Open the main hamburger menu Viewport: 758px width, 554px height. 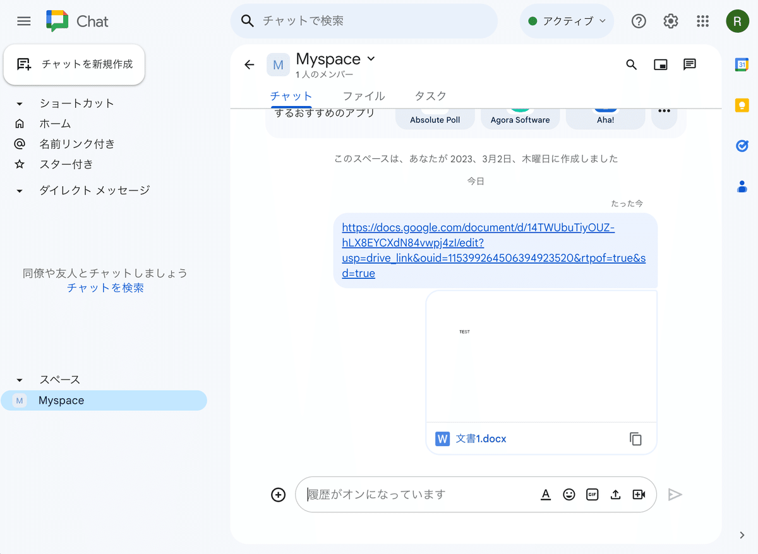pos(24,21)
